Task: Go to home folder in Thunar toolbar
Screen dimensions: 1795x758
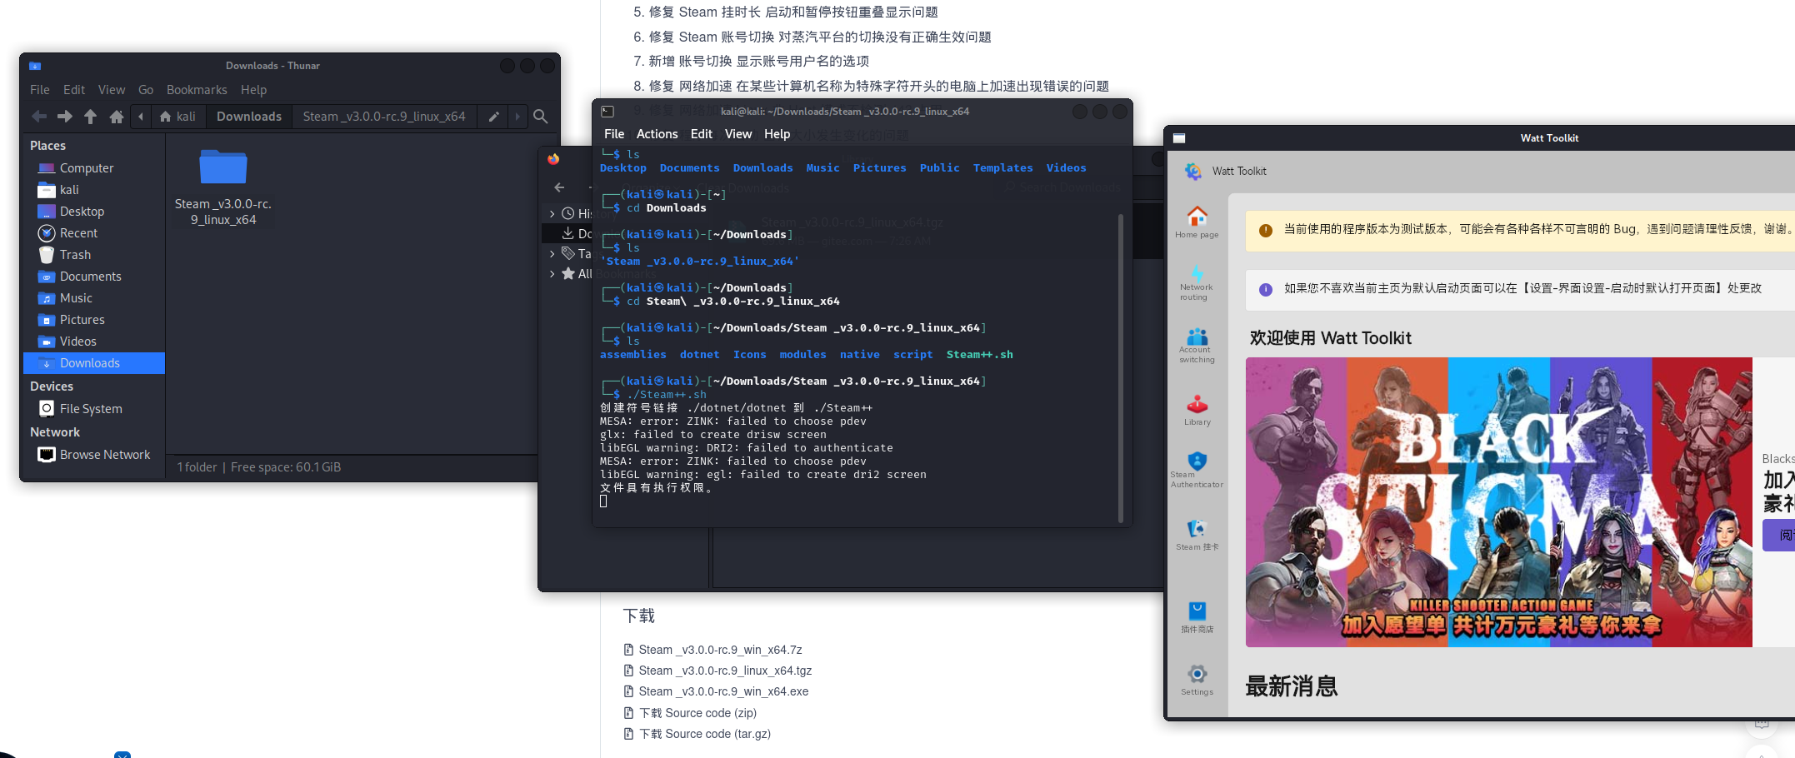Action: tap(117, 117)
